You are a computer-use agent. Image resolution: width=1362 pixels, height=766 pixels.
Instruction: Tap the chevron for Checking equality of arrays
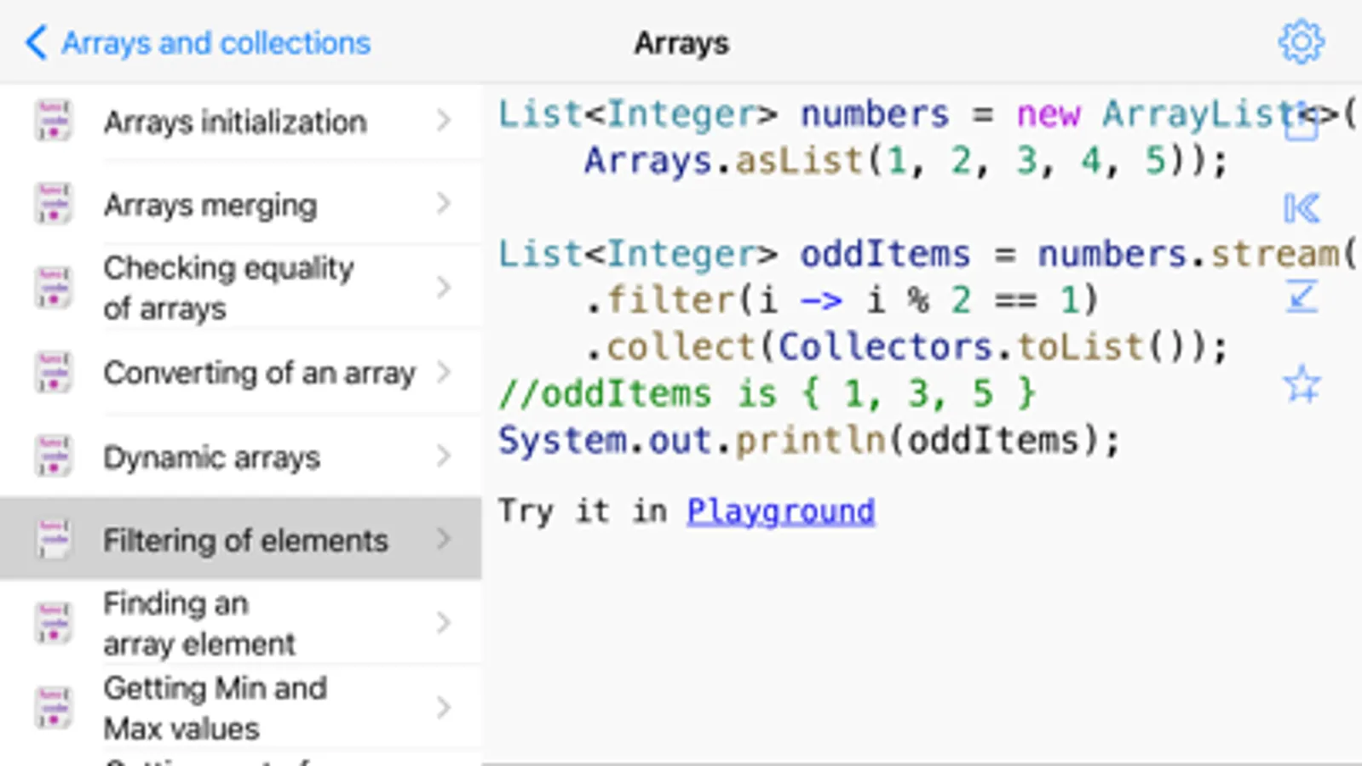[x=444, y=288]
